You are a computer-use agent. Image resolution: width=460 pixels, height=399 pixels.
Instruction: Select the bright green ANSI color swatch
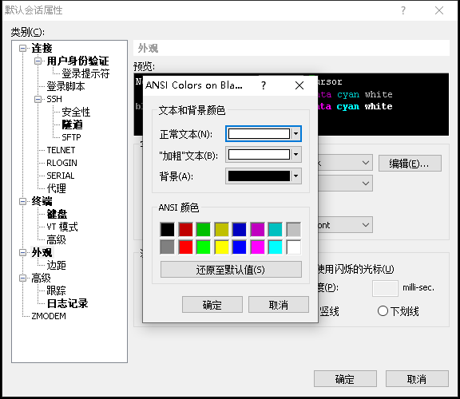[204, 247]
